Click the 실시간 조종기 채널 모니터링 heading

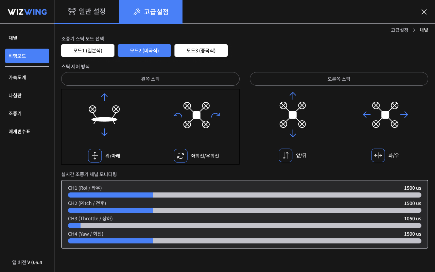[x=89, y=174]
